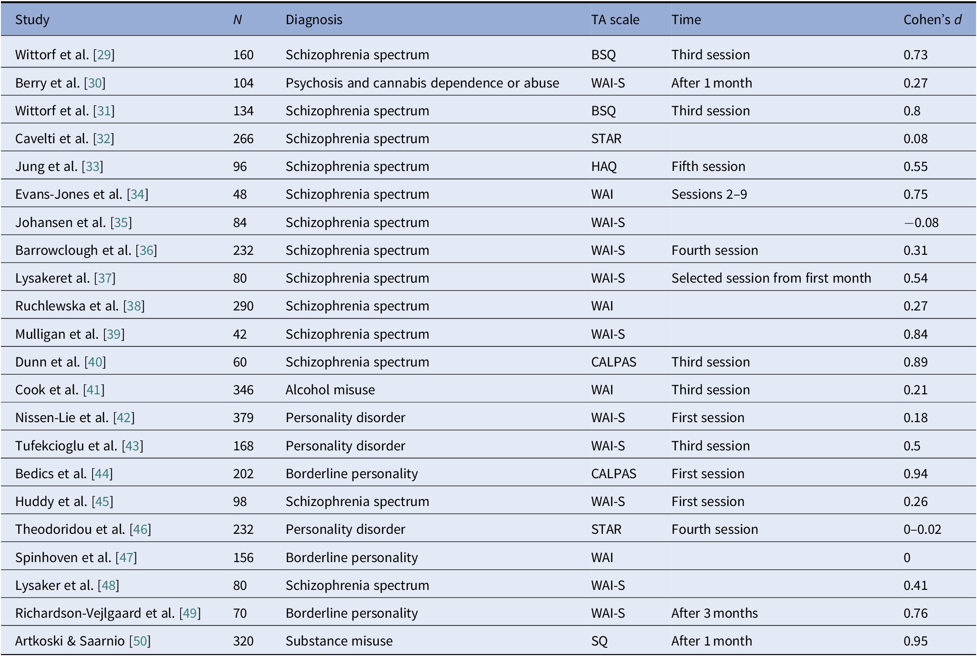The width and height of the screenshot is (977, 656).
Task: Follow citation 32 next to Cavelti et al.
Action: pos(104,139)
